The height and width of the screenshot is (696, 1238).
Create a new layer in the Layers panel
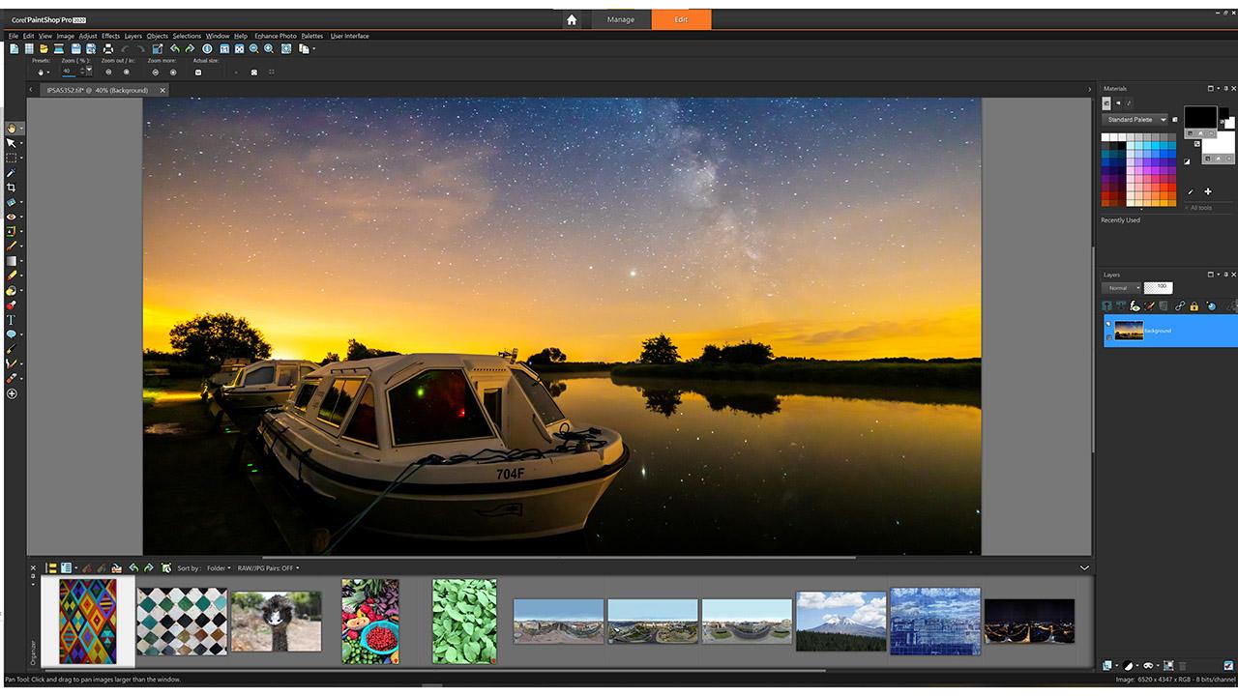tap(1107, 305)
